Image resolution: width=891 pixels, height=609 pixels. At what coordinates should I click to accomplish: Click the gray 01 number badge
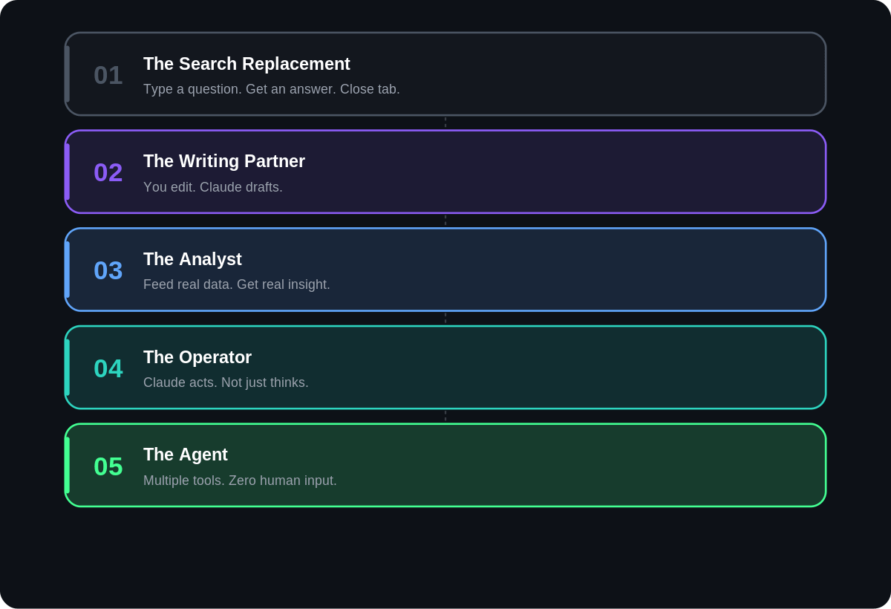[108, 75]
